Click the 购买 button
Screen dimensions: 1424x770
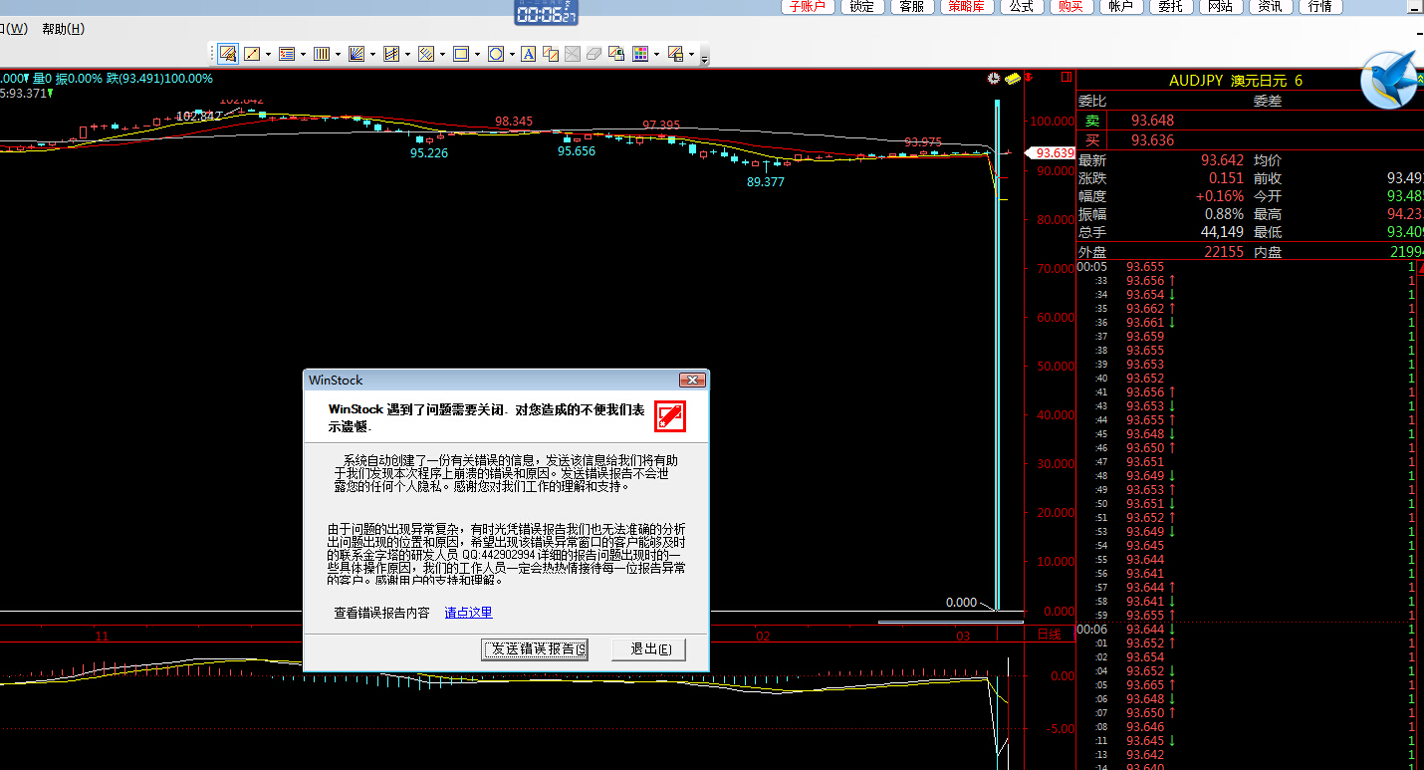point(1070,6)
